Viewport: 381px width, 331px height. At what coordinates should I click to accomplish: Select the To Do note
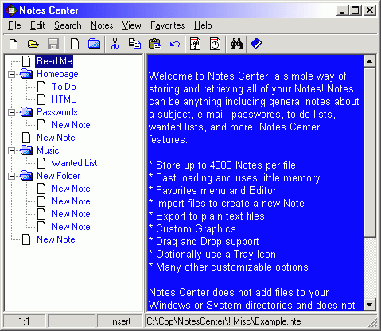point(64,87)
